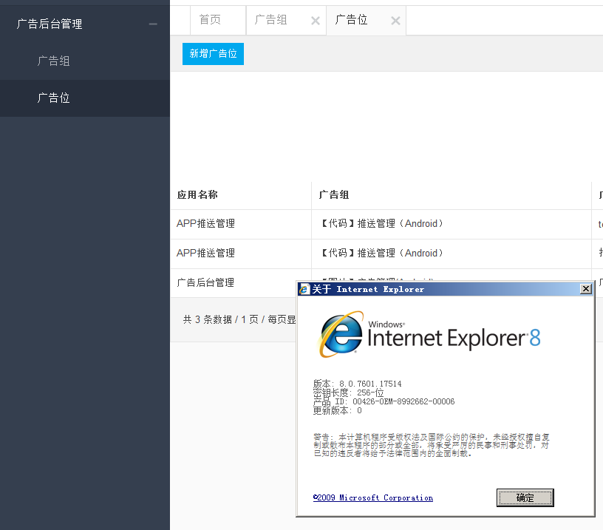
Task: Select the first APP推送管理 table row
Action: point(205,224)
